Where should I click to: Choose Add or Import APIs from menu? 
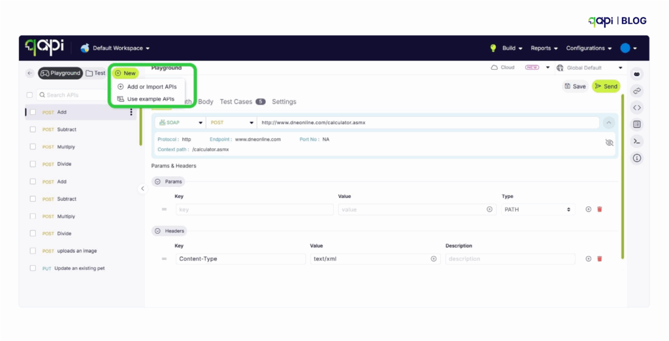151,87
